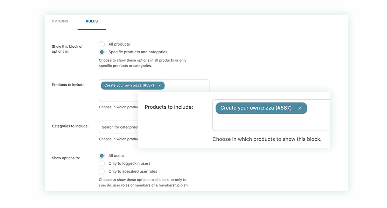
Task: Select "Specific products and categories" option
Action: click(102, 52)
